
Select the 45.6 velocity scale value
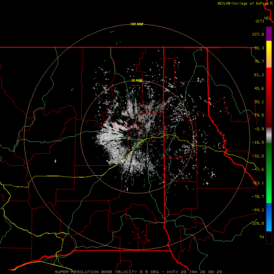click(259, 88)
